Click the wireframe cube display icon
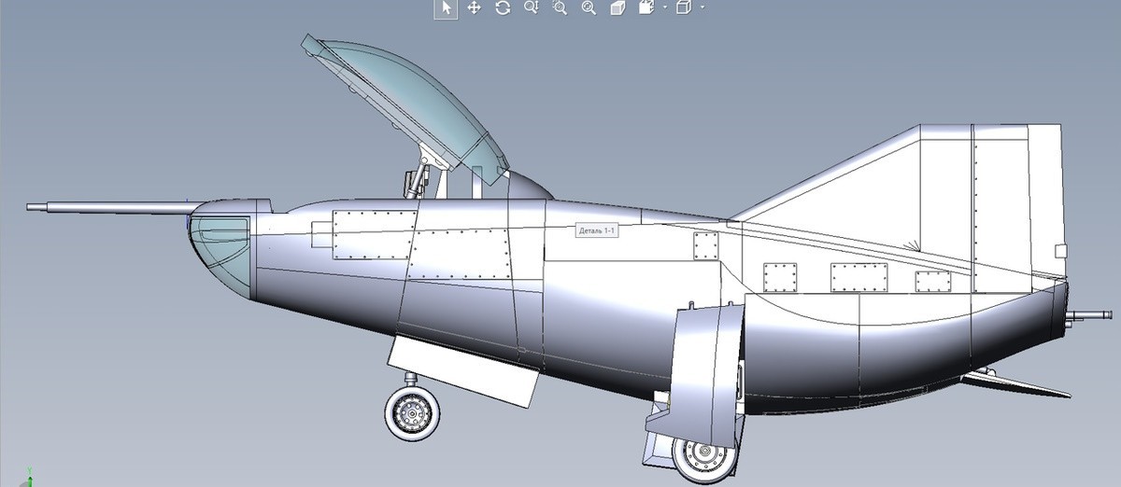This screenshot has width=1121, height=487. [683, 8]
